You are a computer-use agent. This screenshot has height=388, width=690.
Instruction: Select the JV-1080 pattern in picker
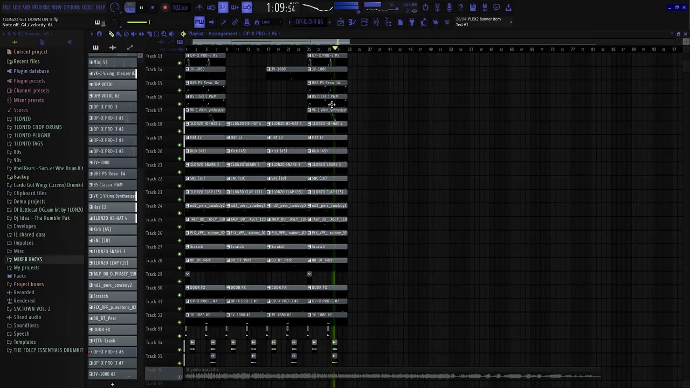(113, 162)
